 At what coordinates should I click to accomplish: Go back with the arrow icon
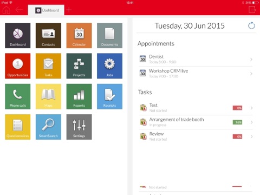coord(19,10)
